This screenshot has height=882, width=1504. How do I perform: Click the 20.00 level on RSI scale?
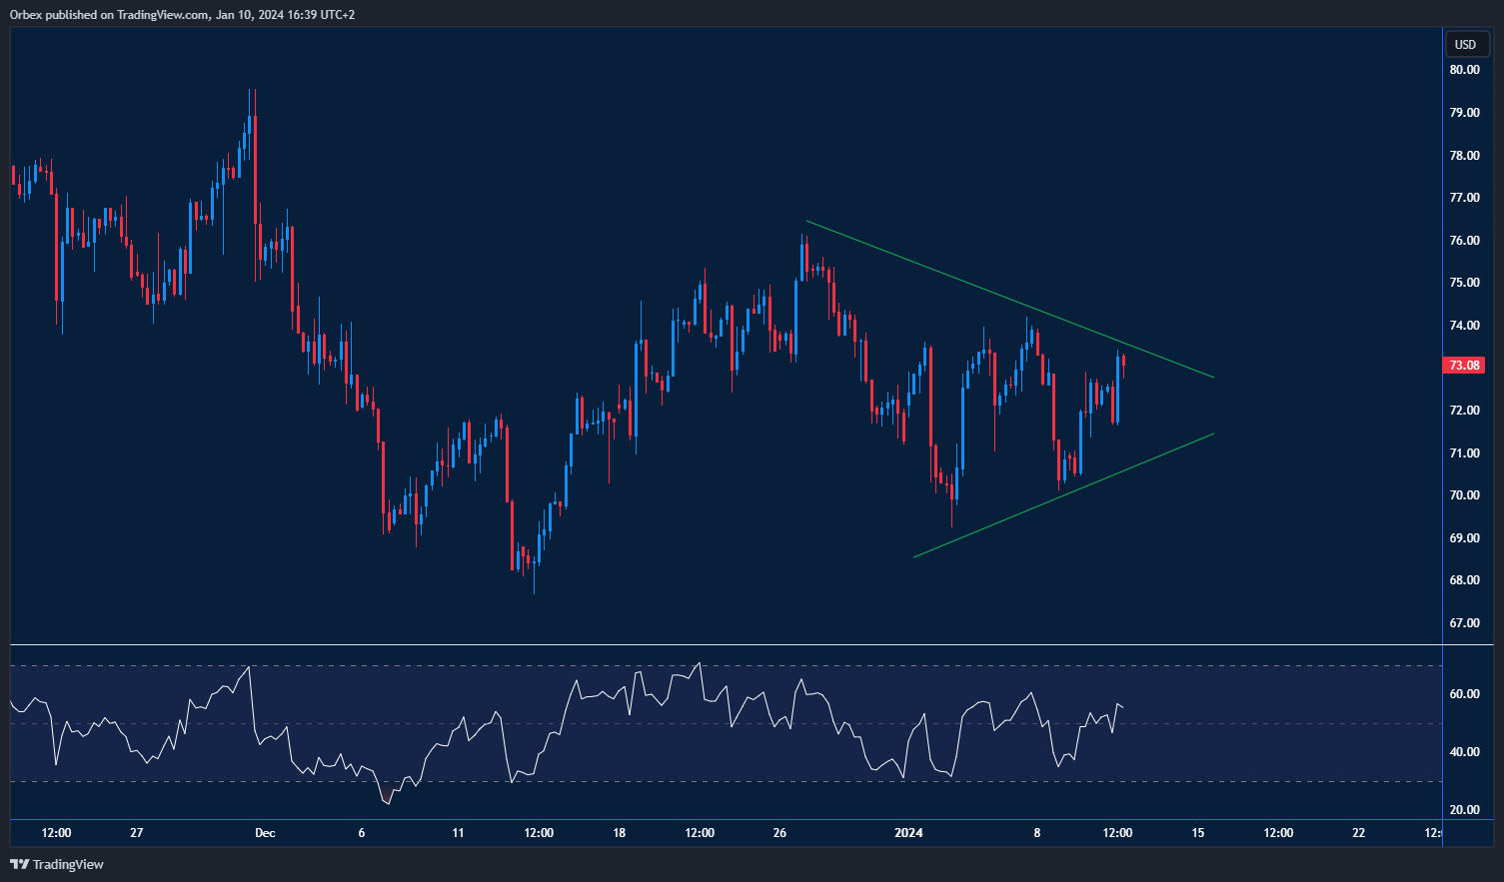(x=1465, y=810)
